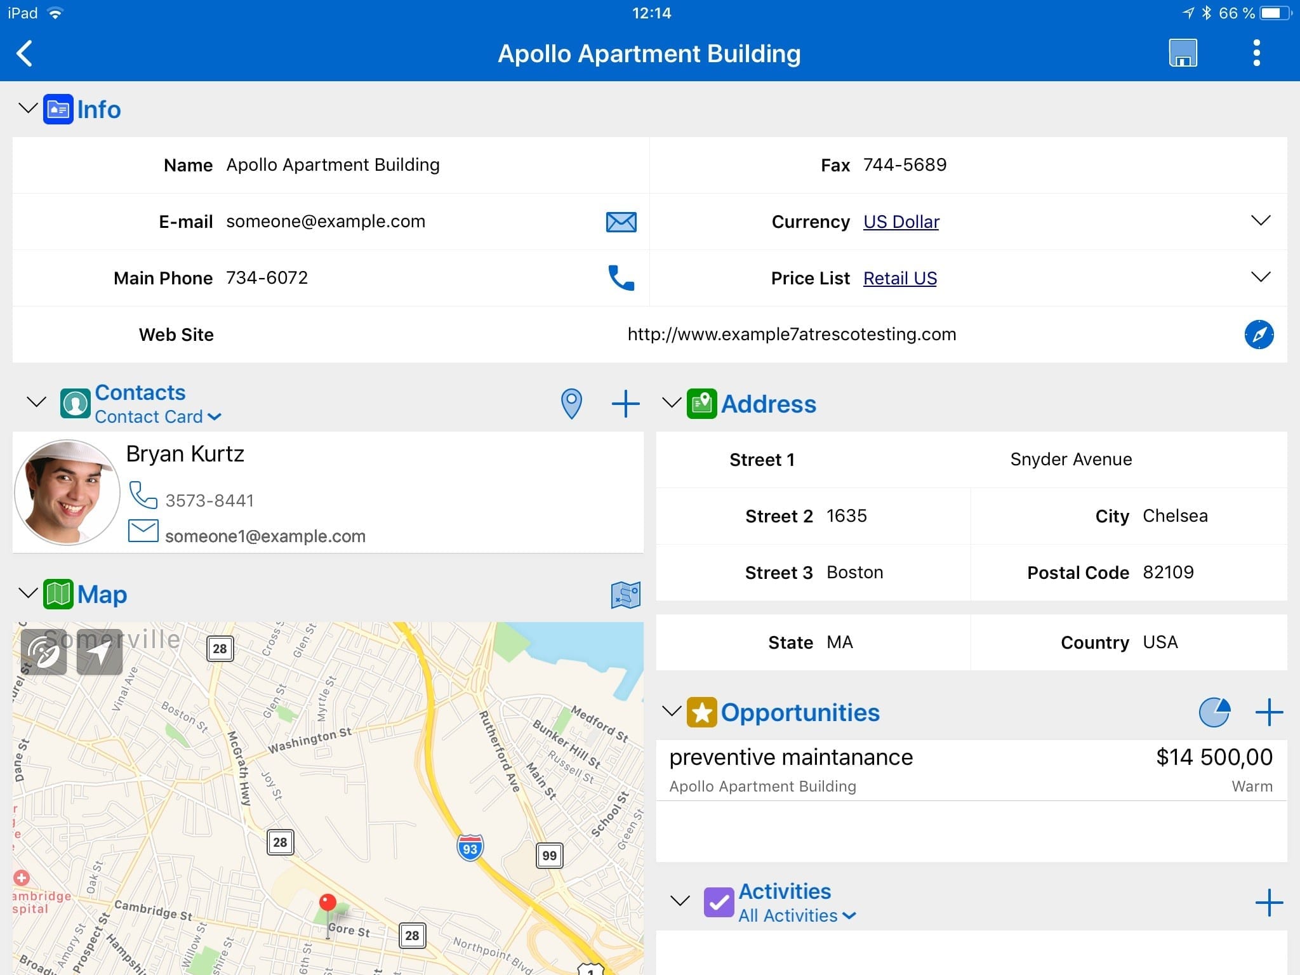Follow the Retail US price list link
1300x975 pixels.
point(899,278)
